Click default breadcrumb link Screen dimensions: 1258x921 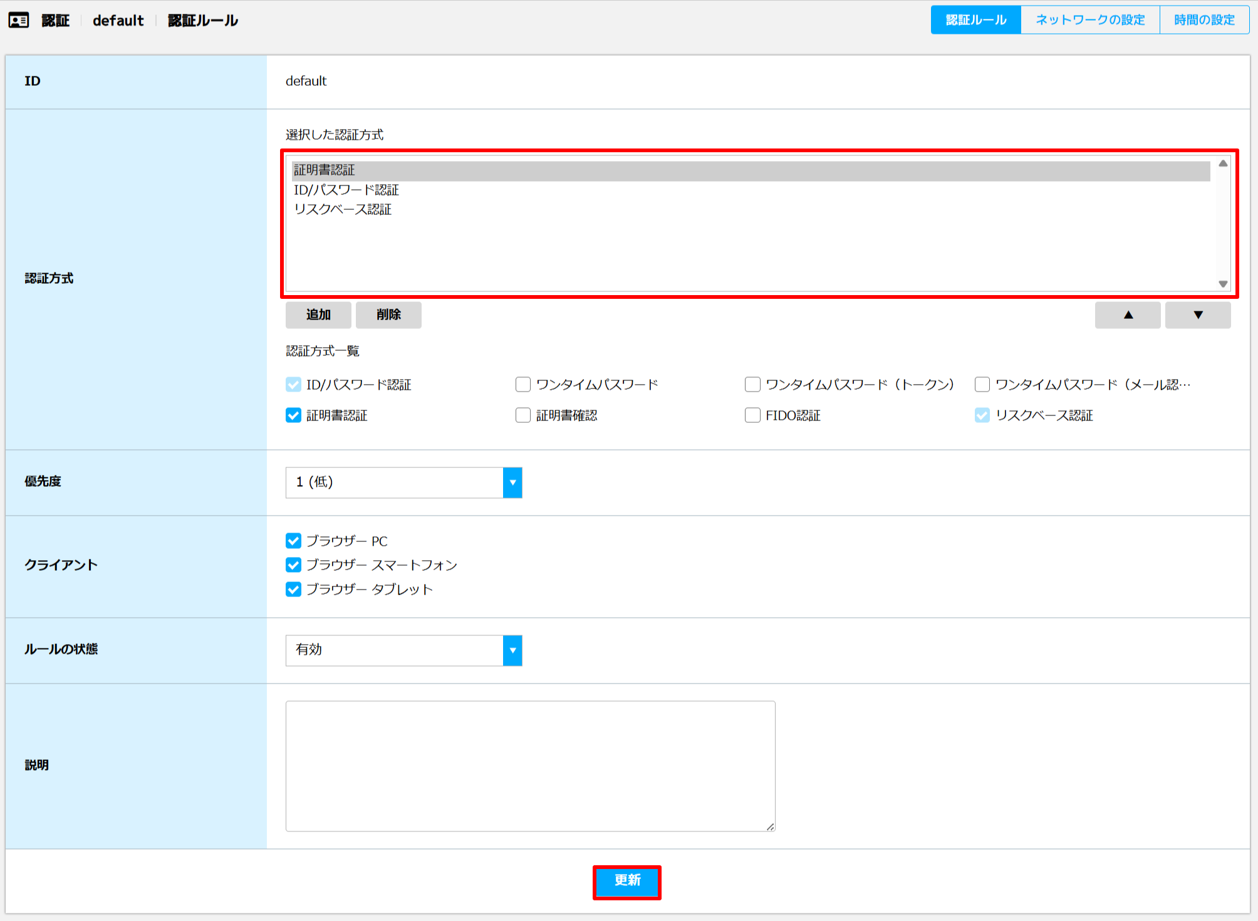point(118,21)
